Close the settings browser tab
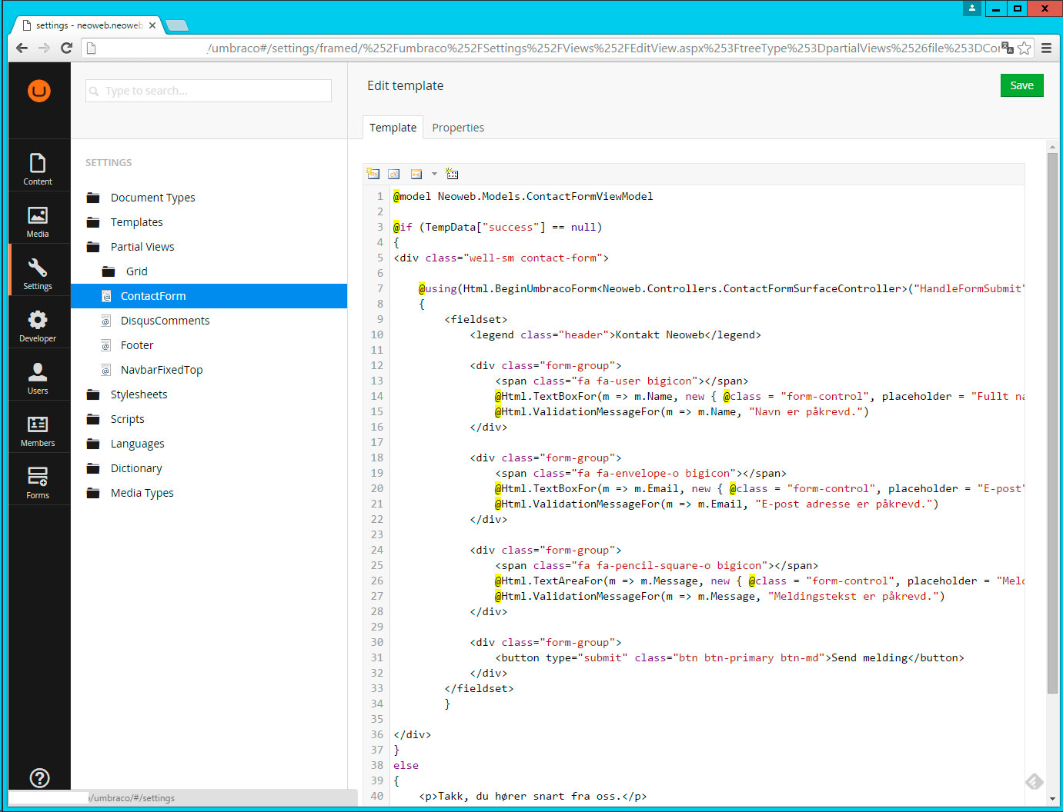 tap(152, 25)
